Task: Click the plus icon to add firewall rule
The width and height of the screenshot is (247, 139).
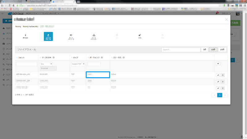Action: [218, 64]
